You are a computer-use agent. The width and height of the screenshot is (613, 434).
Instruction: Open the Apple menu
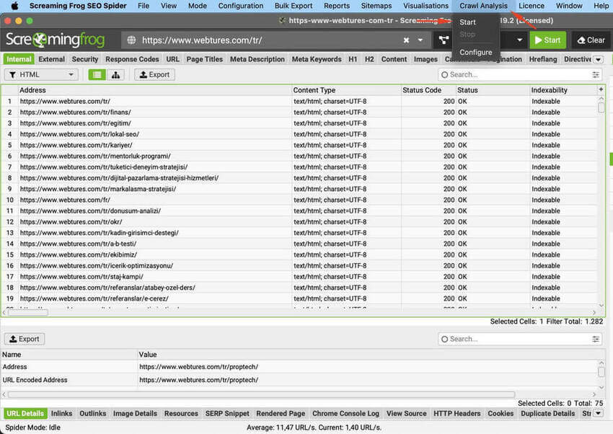(x=14, y=6)
